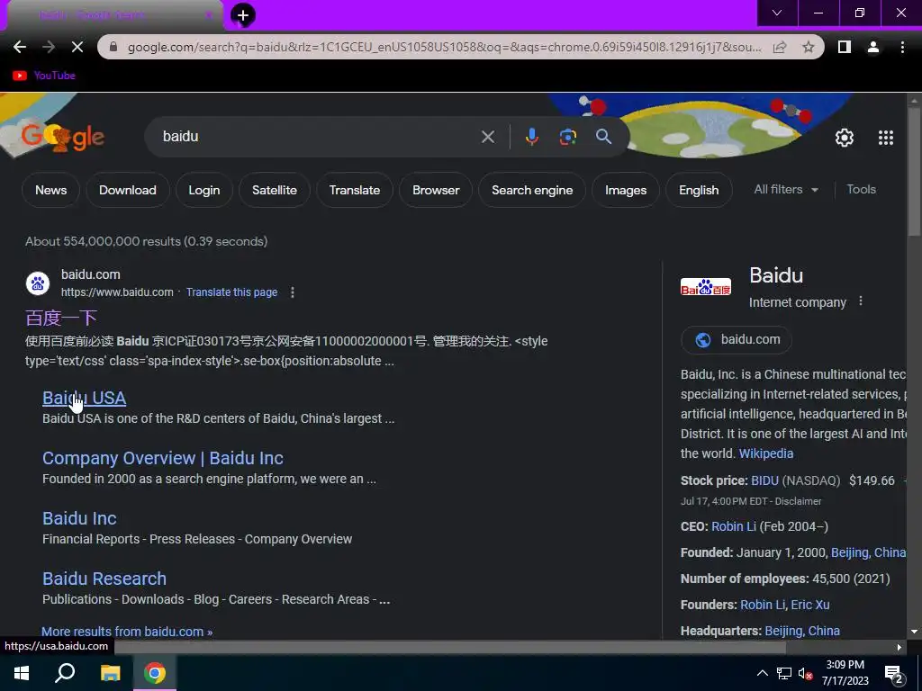Image resolution: width=922 pixels, height=691 pixels.
Task: Click Translate this page link
Action: point(231,292)
